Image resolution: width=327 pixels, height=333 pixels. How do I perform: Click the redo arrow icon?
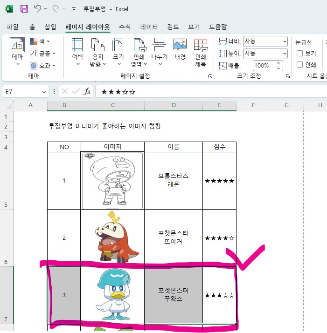pyautogui.click(x=56, y=9)
